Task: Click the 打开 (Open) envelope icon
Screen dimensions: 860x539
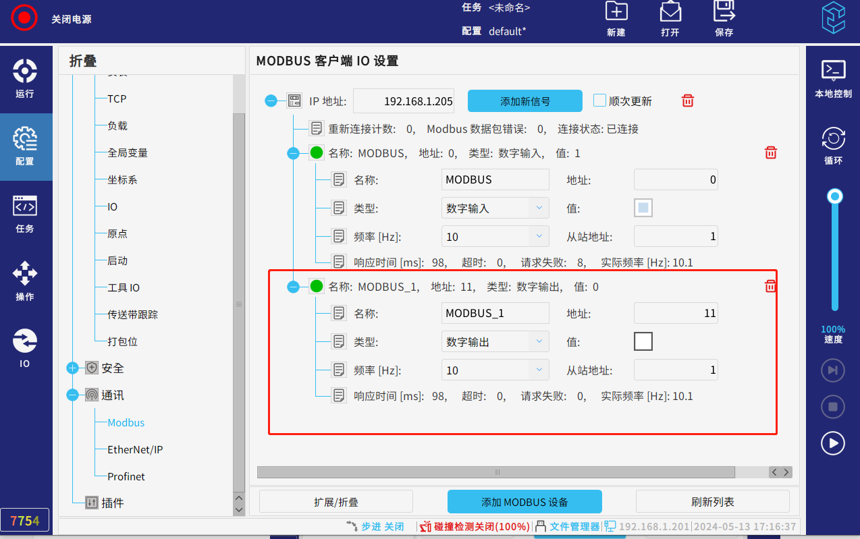Action: pyautogui.click(x=670, y=12)
